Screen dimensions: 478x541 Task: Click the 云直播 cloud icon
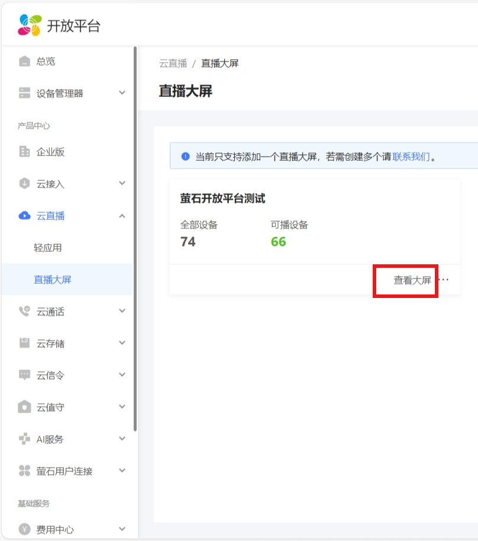click(24, 216)
